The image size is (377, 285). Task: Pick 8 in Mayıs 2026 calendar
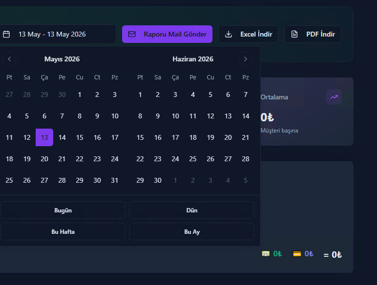[80, 116]
